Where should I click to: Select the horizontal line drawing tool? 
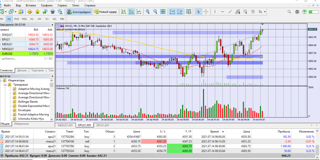tap(222, 12)
